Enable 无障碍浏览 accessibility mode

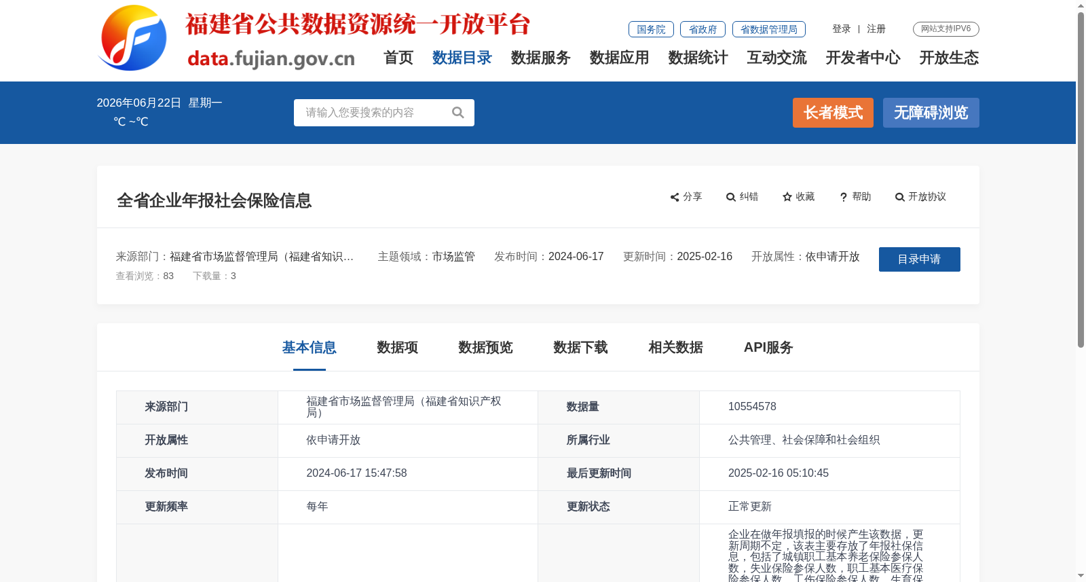pyautogui.click(x=931, y=113)
